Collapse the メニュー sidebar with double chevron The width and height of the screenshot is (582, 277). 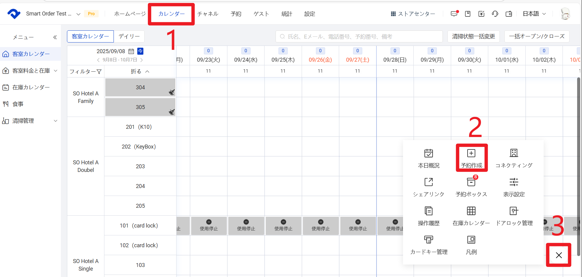coord(55,37)
